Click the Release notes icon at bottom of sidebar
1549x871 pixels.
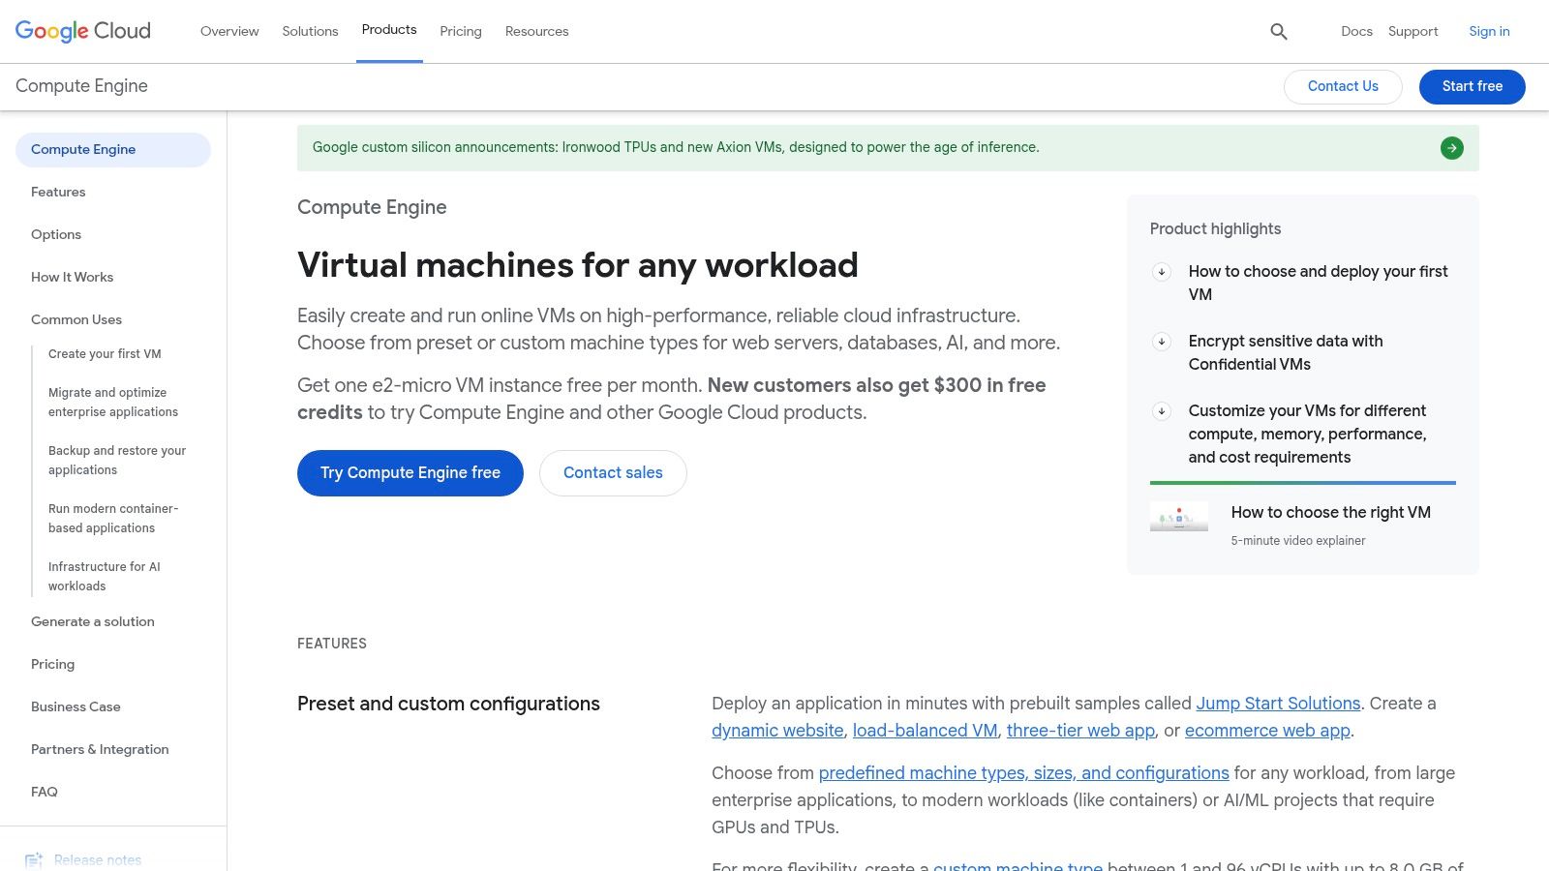pos(35,859)
